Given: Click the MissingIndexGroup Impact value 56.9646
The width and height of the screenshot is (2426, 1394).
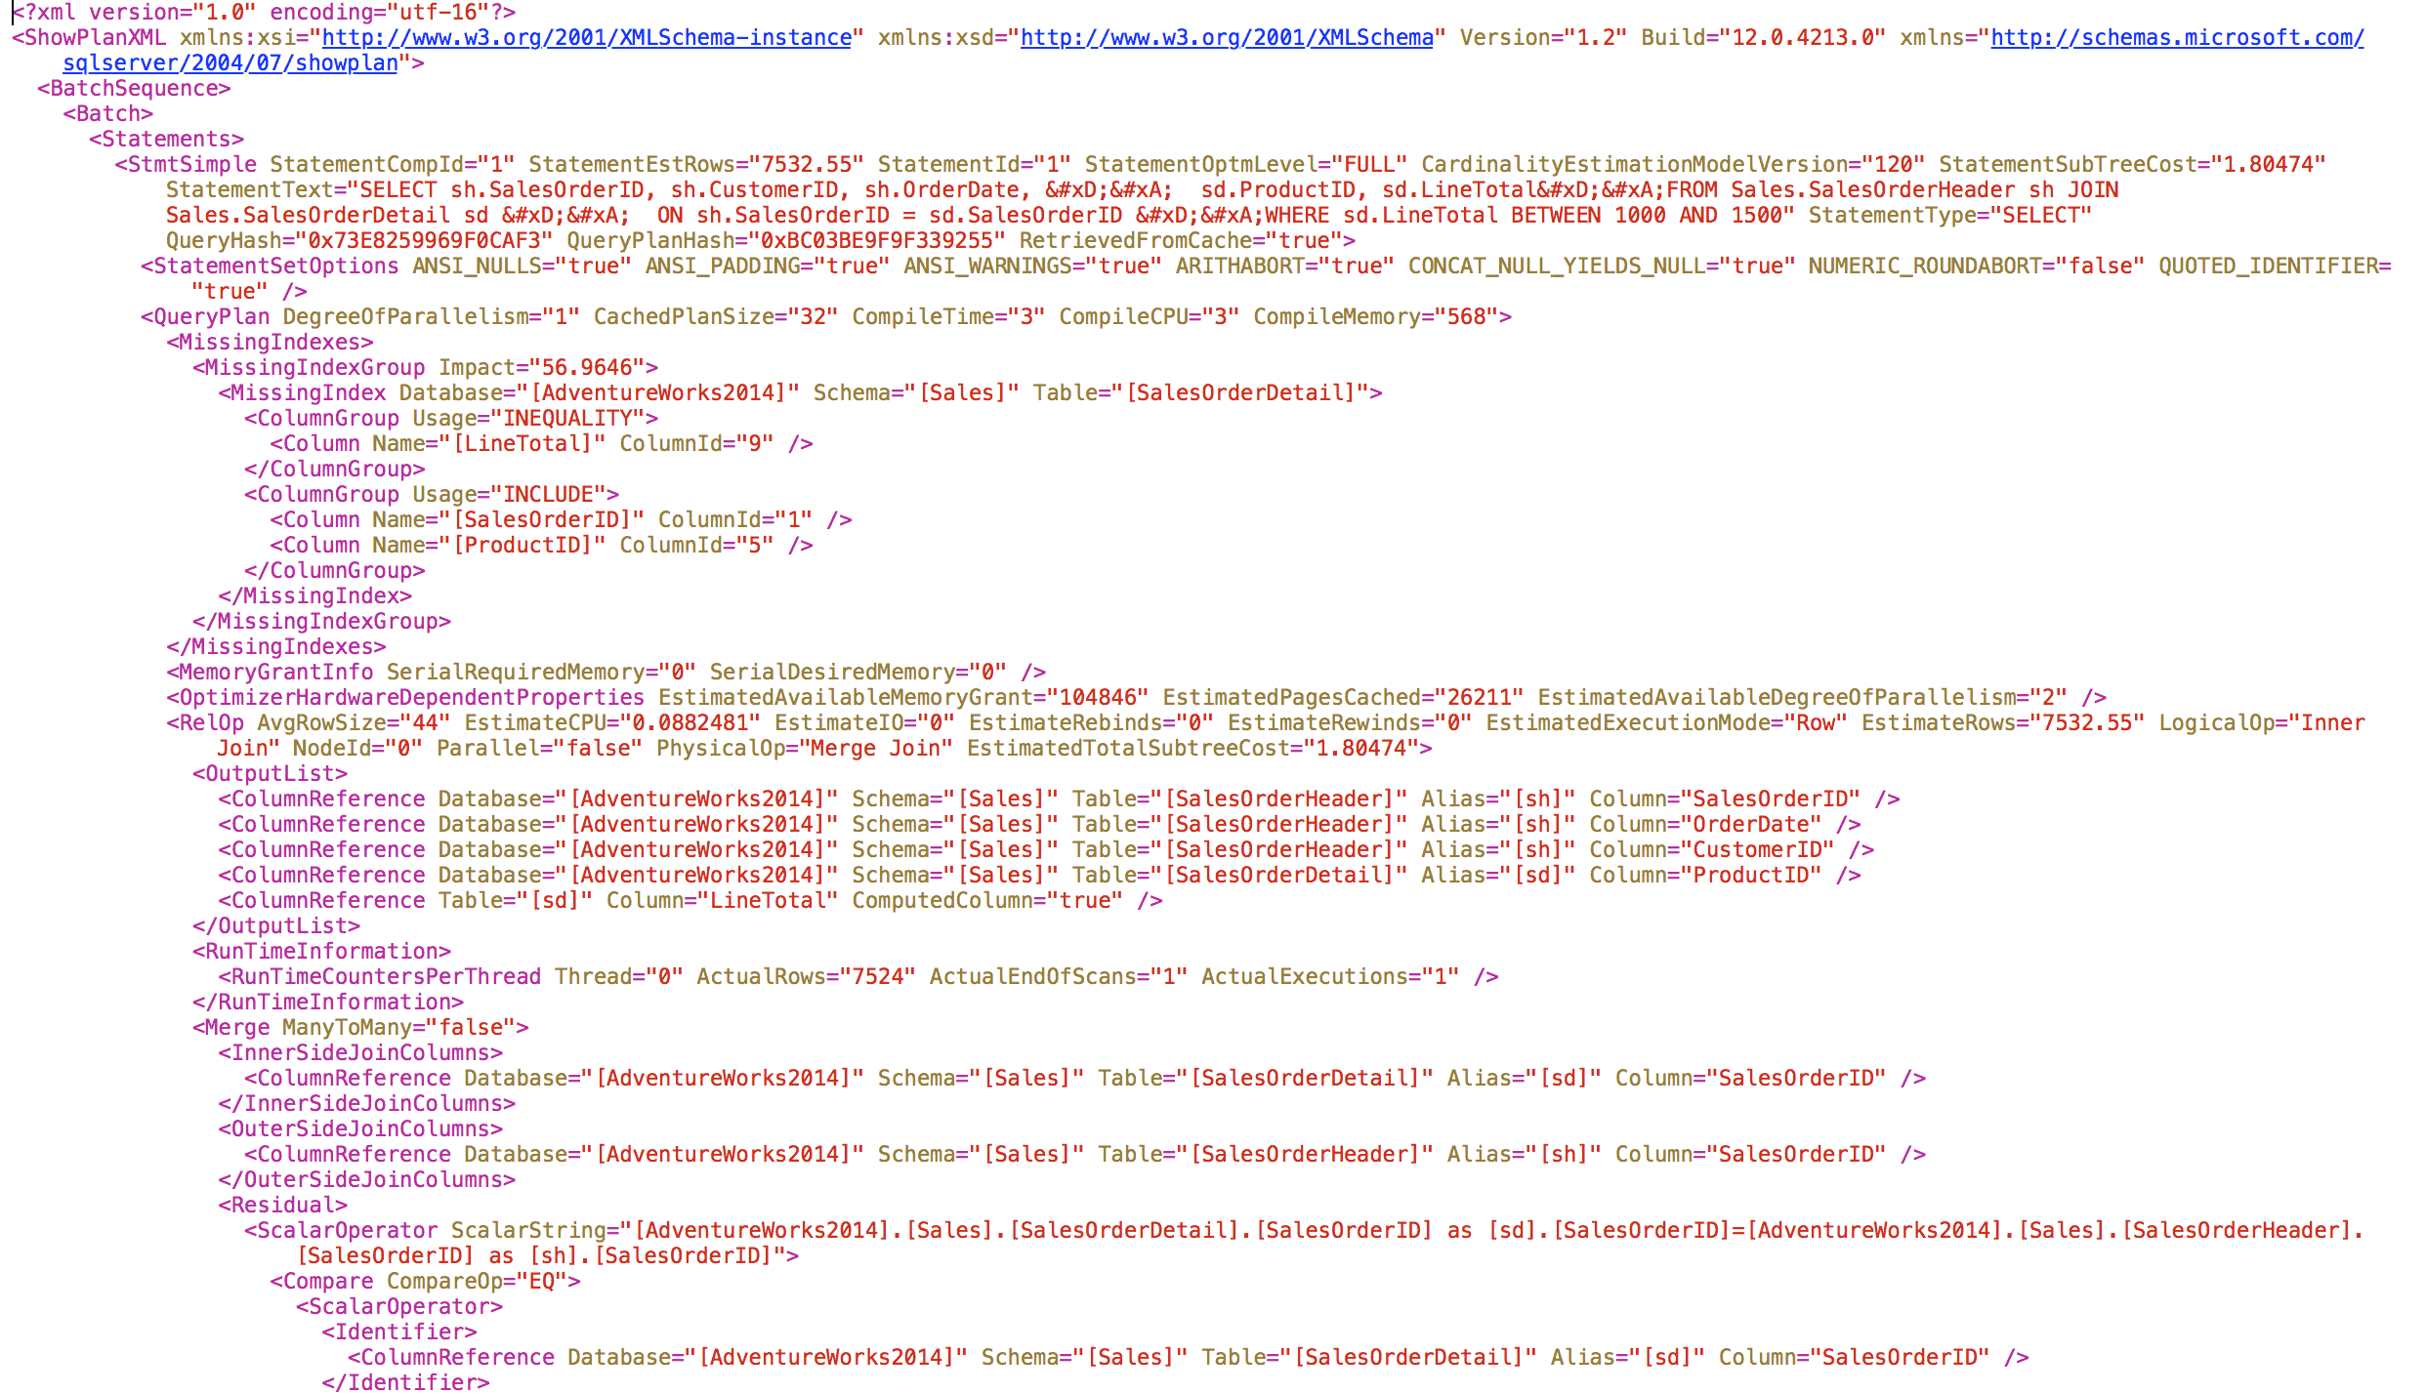Looking at the screenshot, I should coord(586,367).
